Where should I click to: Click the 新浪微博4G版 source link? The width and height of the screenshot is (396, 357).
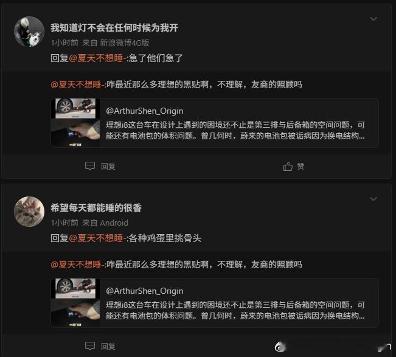pos(125,43)
